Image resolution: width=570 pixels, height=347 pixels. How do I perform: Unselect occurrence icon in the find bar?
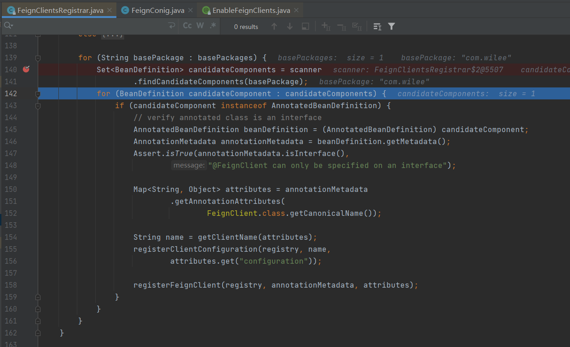342,27
